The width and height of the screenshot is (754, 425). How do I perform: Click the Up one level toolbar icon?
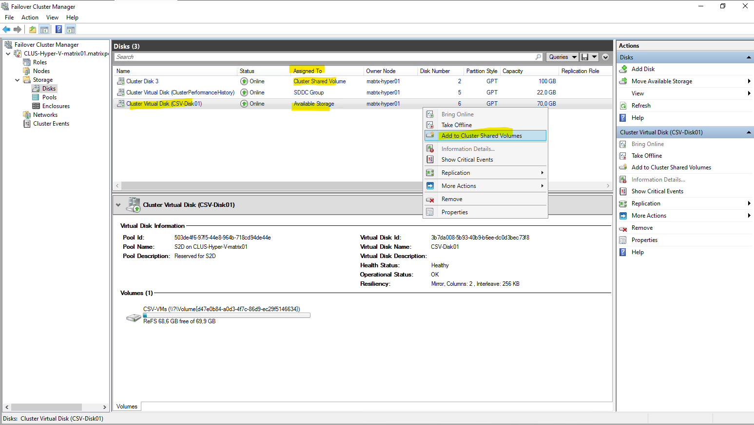[x=32, y=30]
